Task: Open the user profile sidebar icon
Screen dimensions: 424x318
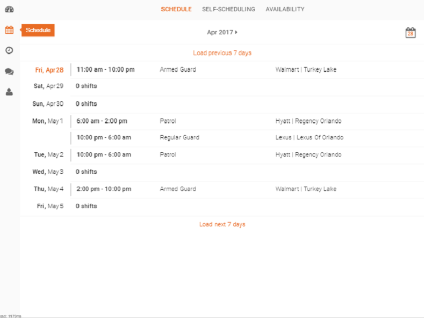Action: point(9,92)
